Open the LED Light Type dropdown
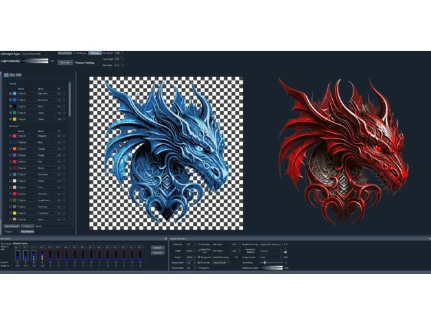The width and height of the screenshot is (431, 324). coord(35,54)
